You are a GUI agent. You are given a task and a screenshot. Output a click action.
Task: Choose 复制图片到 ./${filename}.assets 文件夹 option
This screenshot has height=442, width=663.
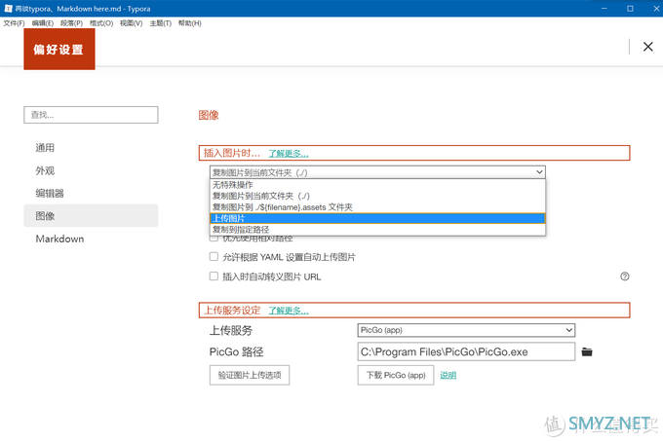point(377,207)
